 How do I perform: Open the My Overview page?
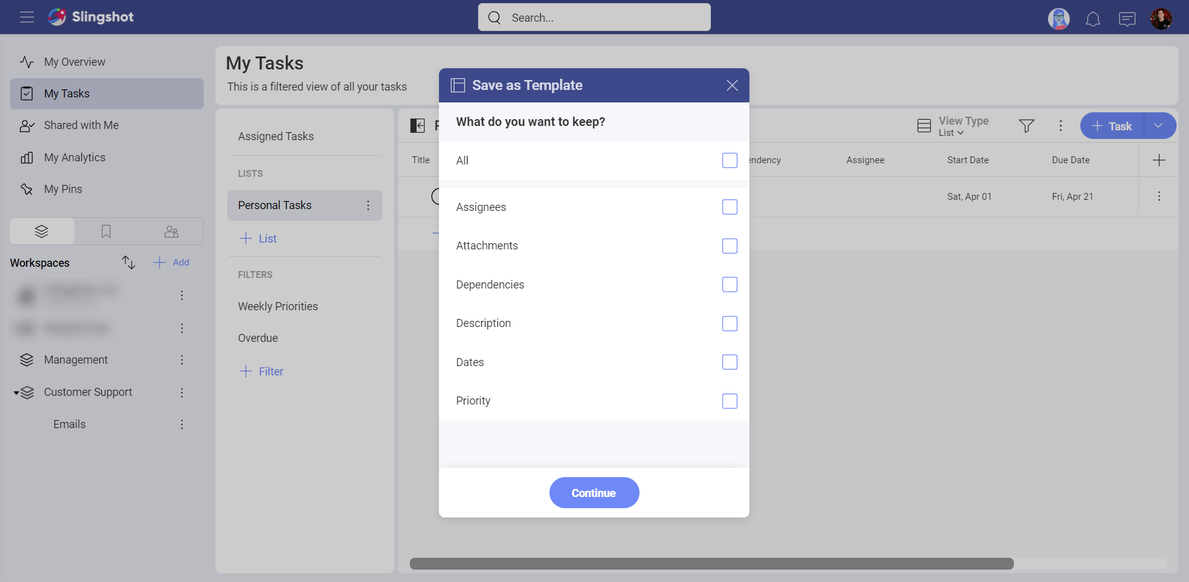coord(74,61)
